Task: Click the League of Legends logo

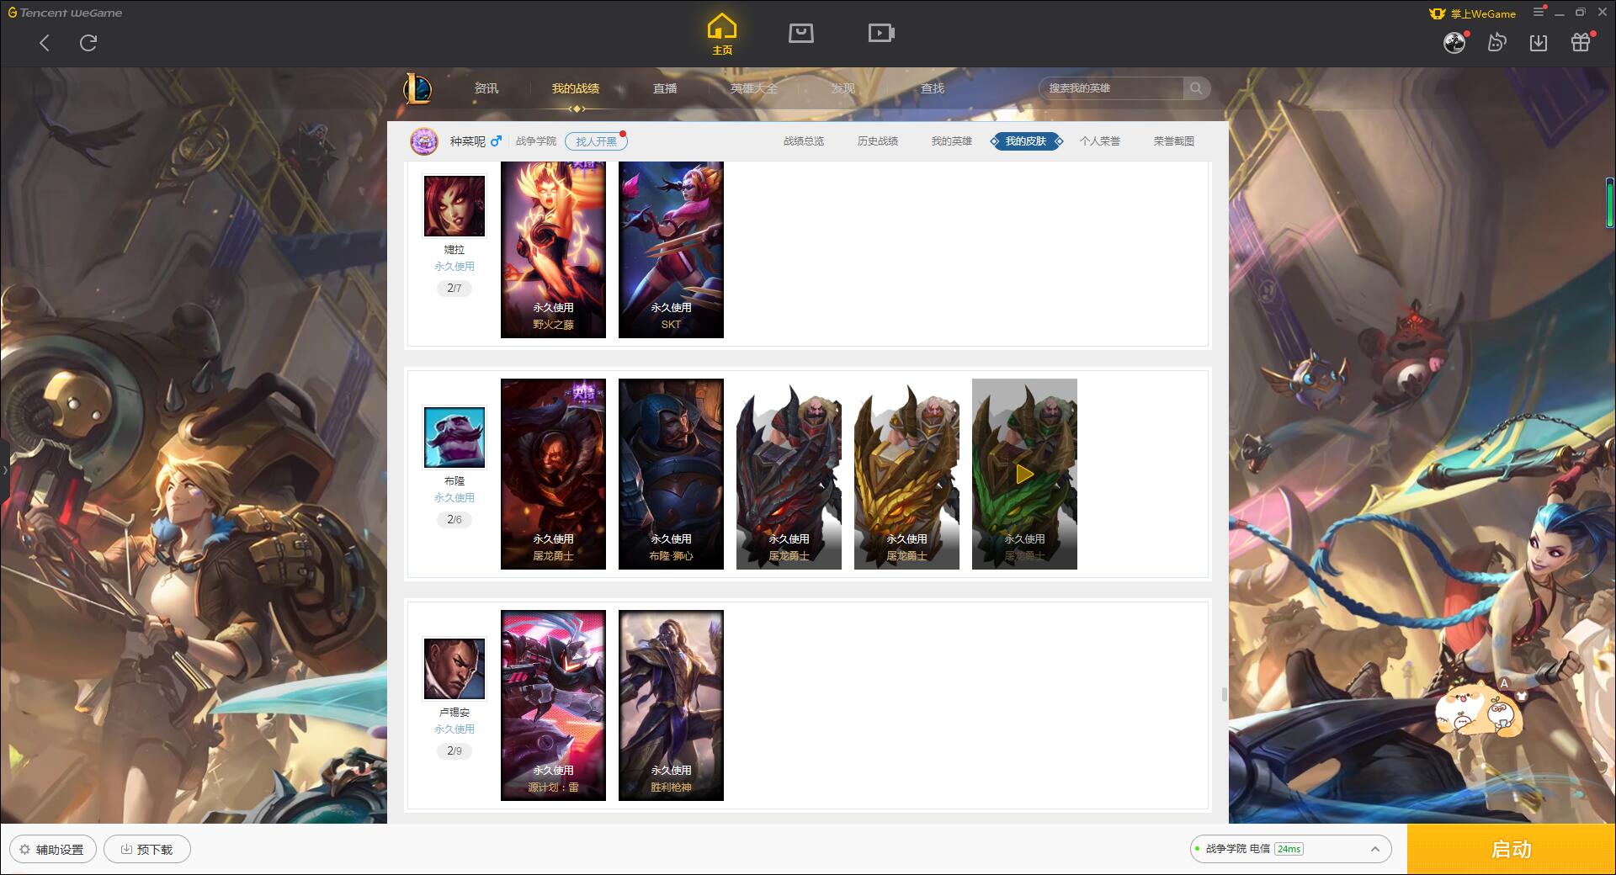Action: coord(417,88)
